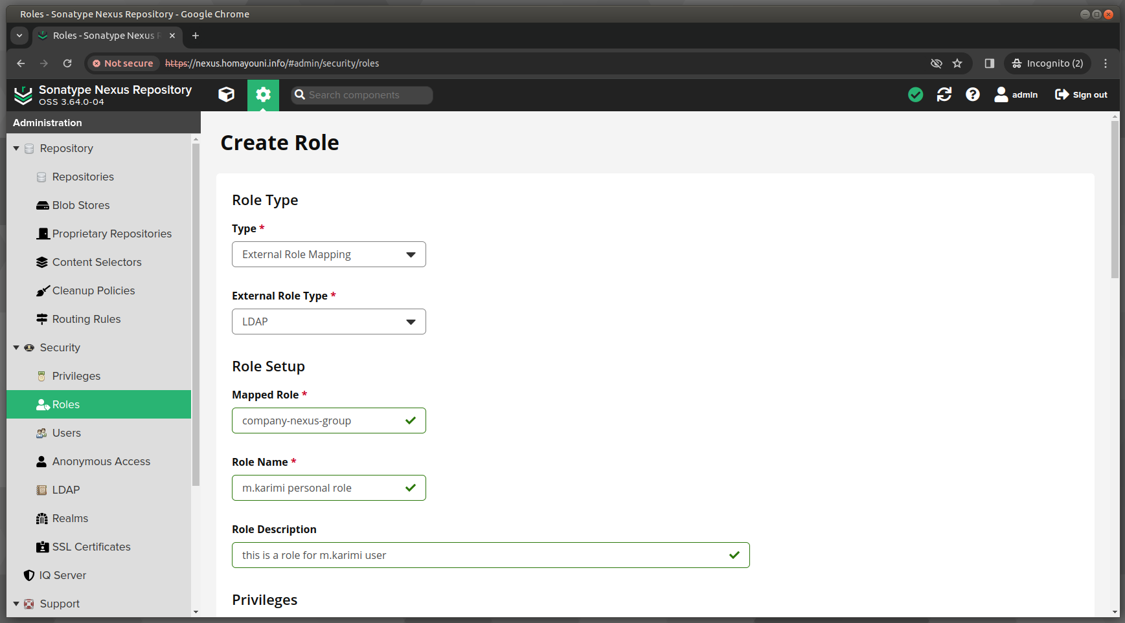Click the Cleanup Policies broom icon

tap(43, 291)
